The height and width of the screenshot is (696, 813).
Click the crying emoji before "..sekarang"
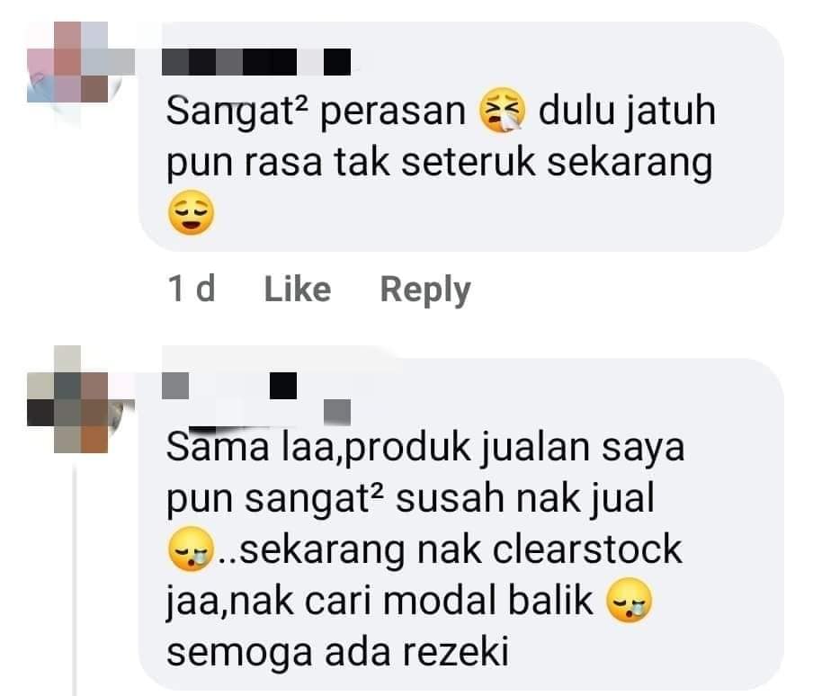click(x=191, y=549)
